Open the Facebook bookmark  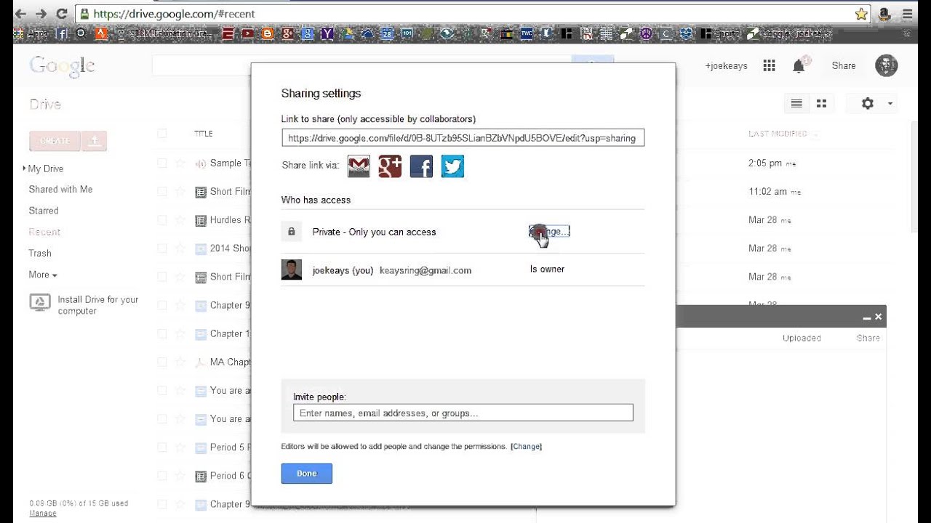coord(62,33)
